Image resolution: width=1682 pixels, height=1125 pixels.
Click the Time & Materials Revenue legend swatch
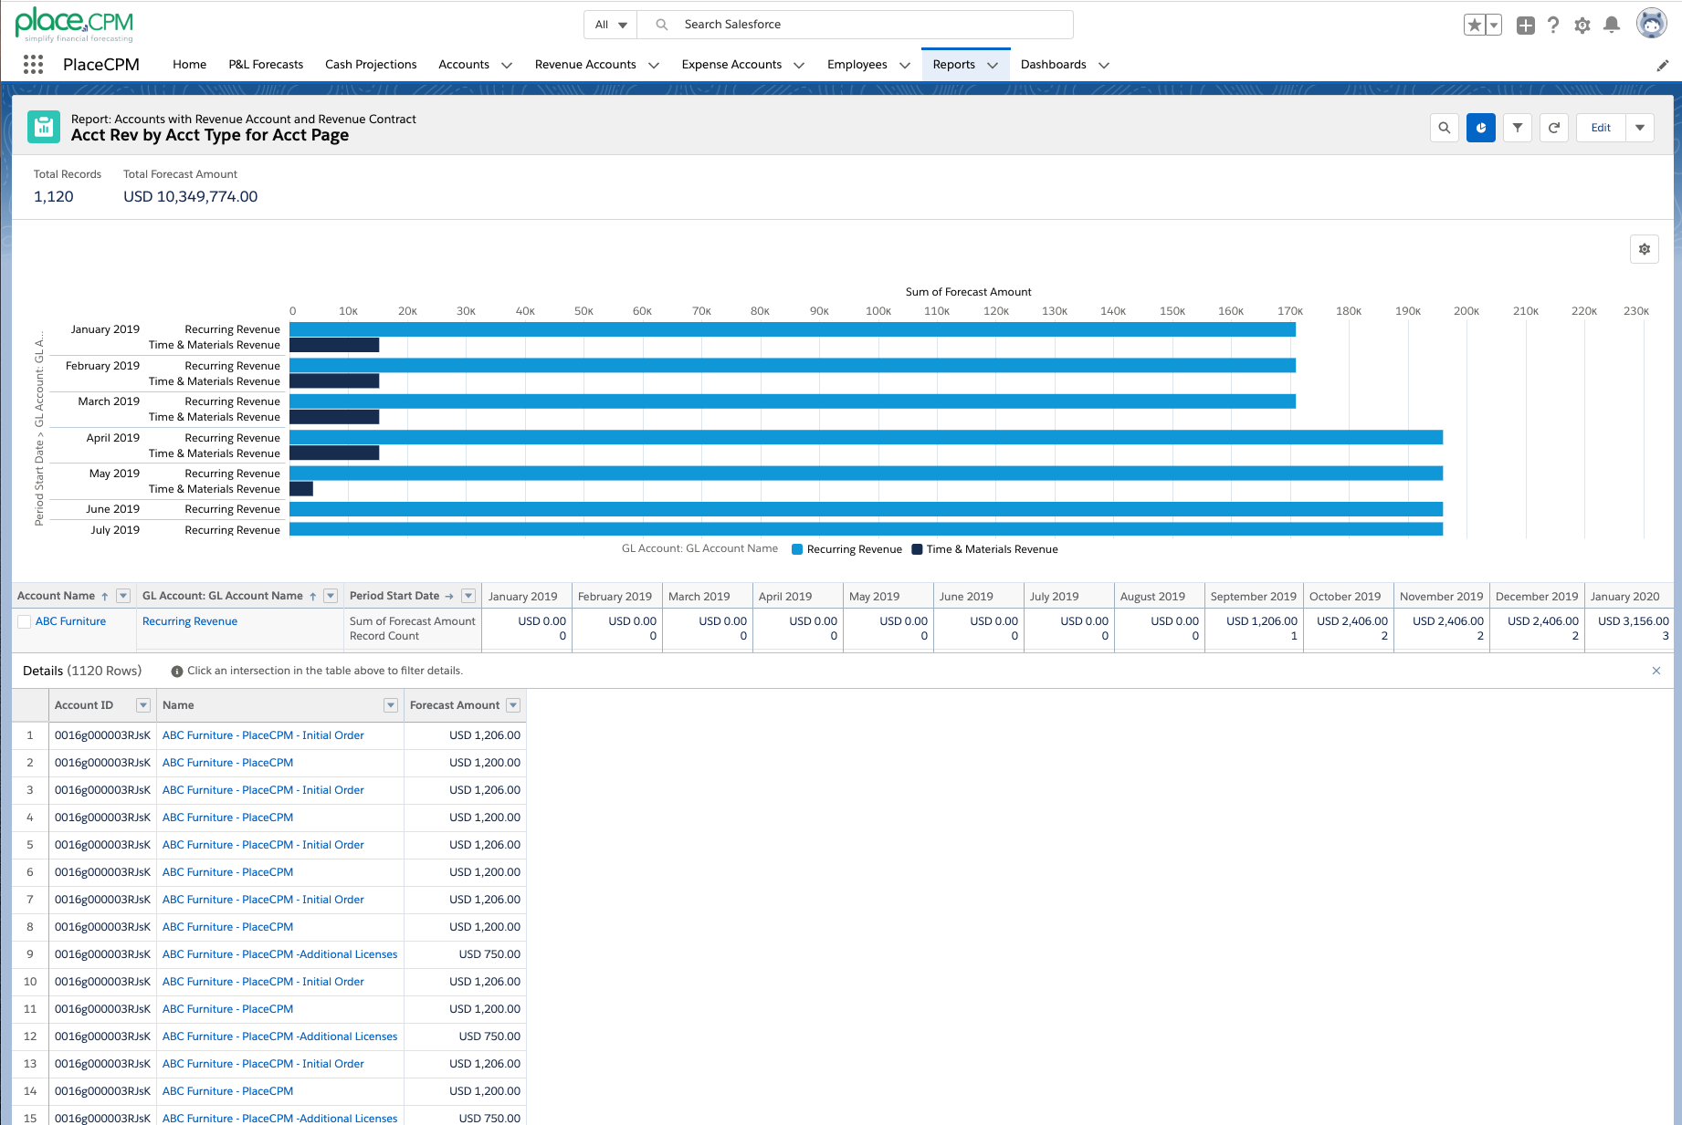[917, 549]
